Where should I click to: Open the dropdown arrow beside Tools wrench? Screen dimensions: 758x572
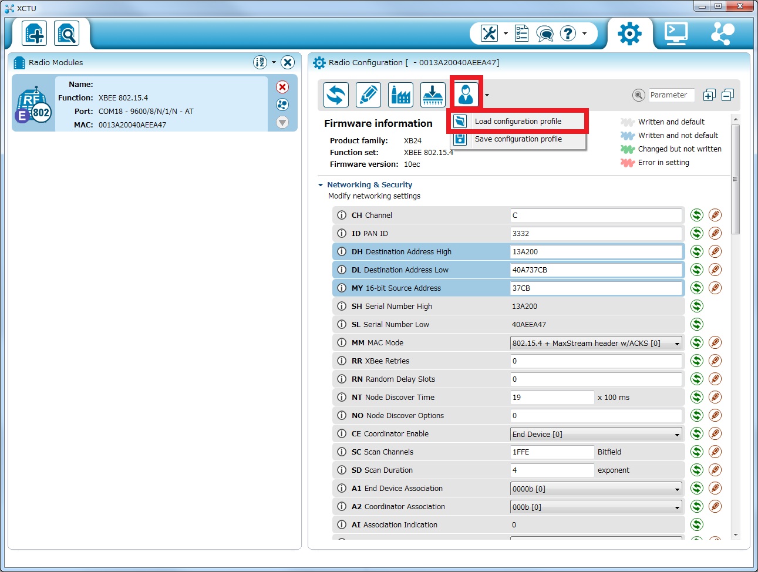(506, 33)
